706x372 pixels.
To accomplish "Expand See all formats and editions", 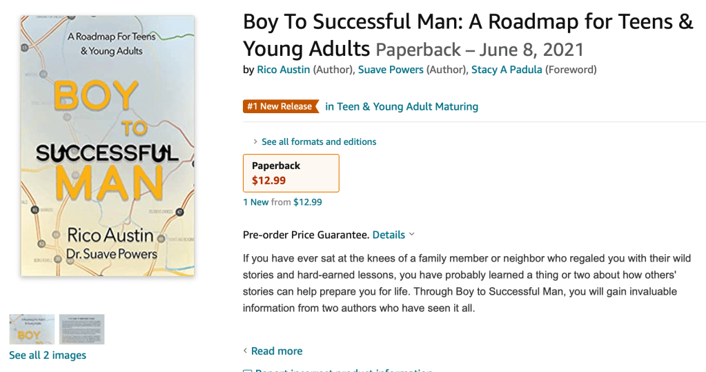I will point(319,141).
